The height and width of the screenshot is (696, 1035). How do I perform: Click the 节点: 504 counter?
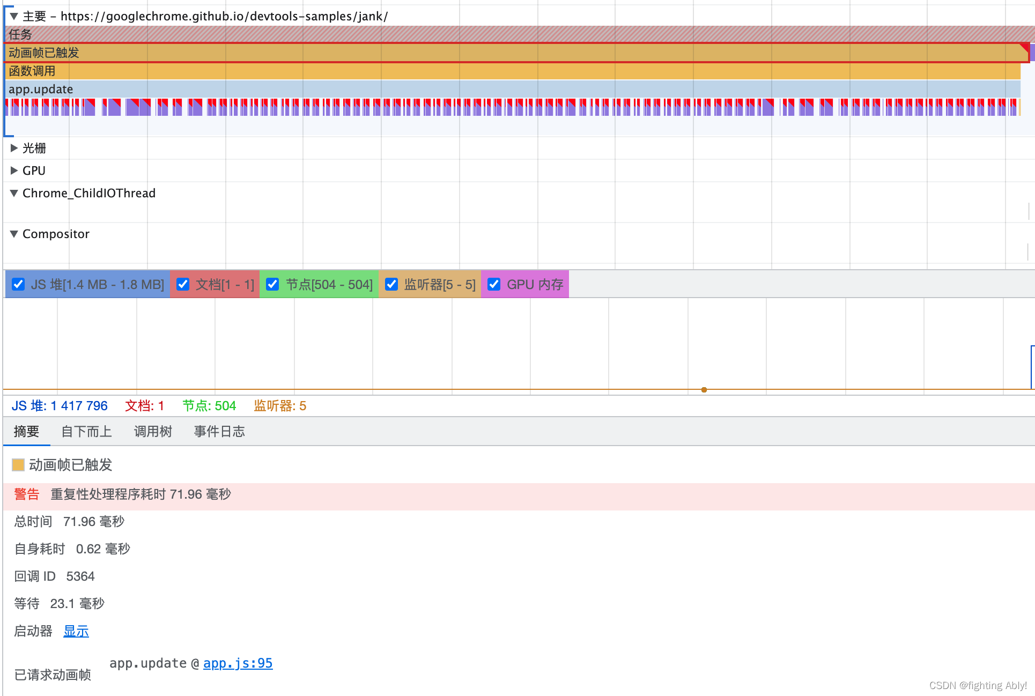coord(209,406)
